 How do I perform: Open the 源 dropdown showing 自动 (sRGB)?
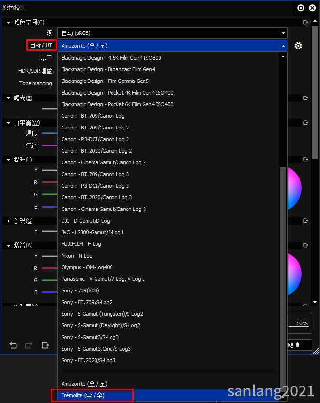point(172,33)
